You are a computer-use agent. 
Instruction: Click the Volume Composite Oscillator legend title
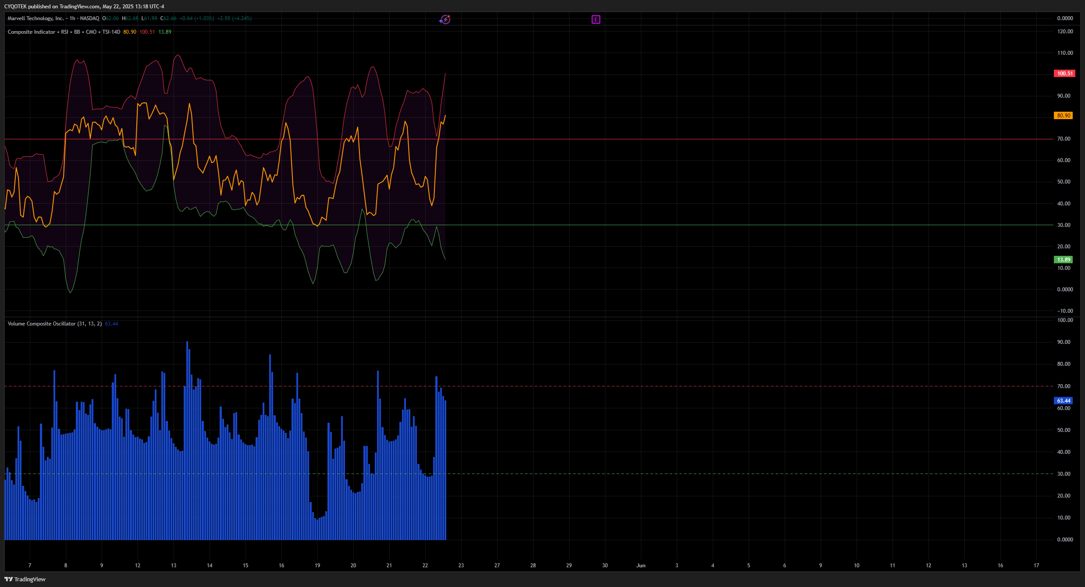pos(55,324)
